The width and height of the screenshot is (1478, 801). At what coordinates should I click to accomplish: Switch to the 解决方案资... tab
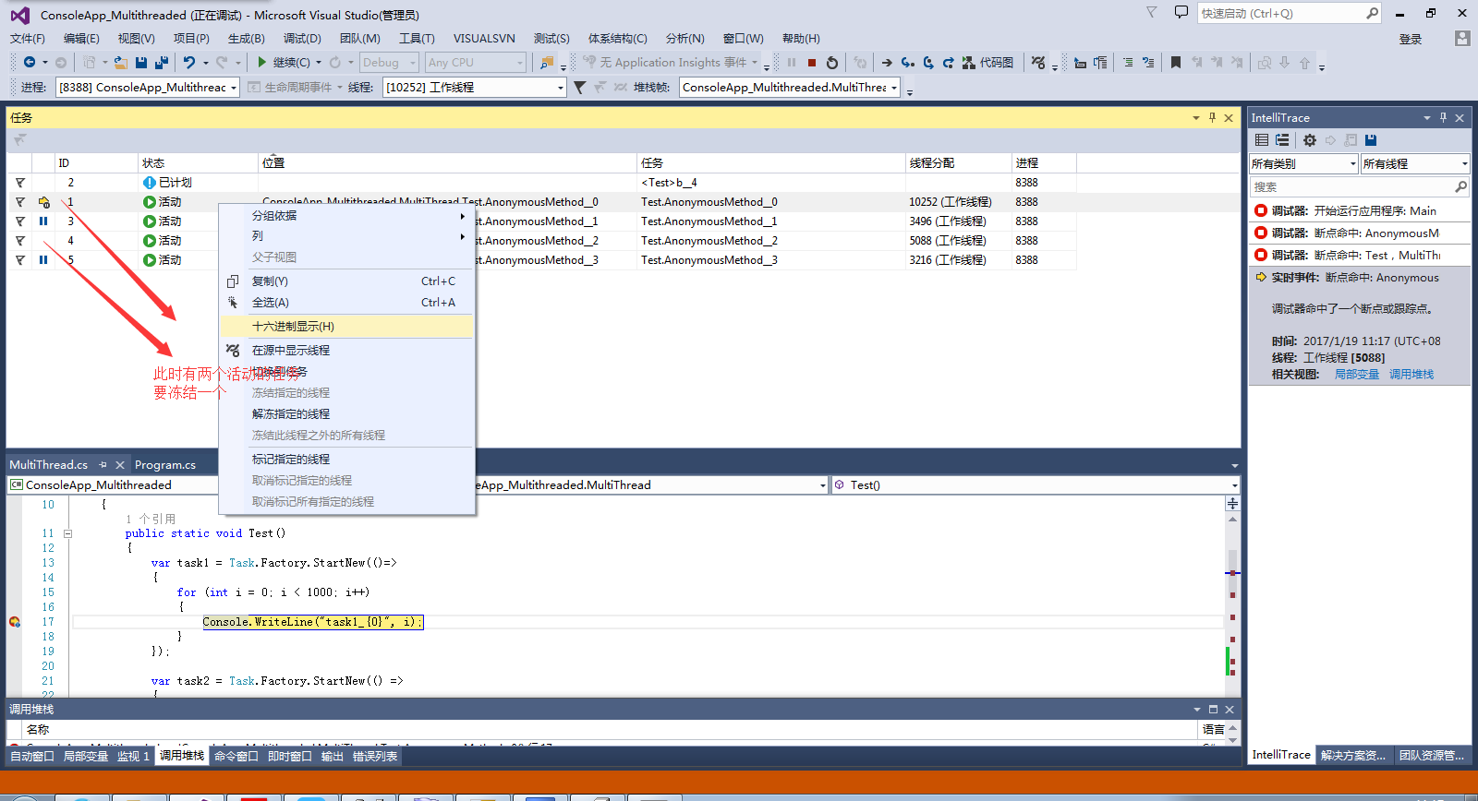(x=1353, y=755)
